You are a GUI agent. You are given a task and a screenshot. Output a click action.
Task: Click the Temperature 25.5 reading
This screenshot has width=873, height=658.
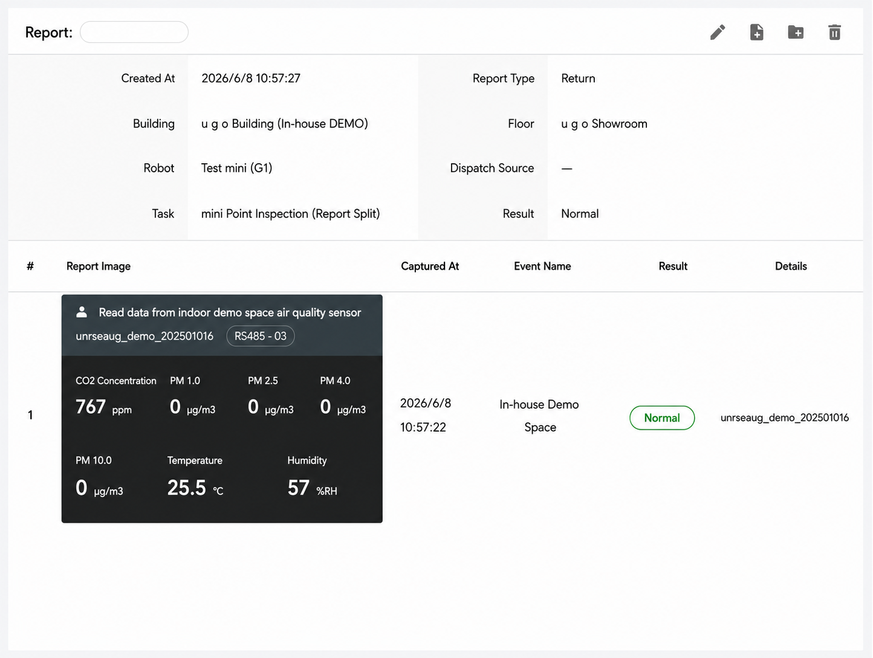(x=195, y=477)
